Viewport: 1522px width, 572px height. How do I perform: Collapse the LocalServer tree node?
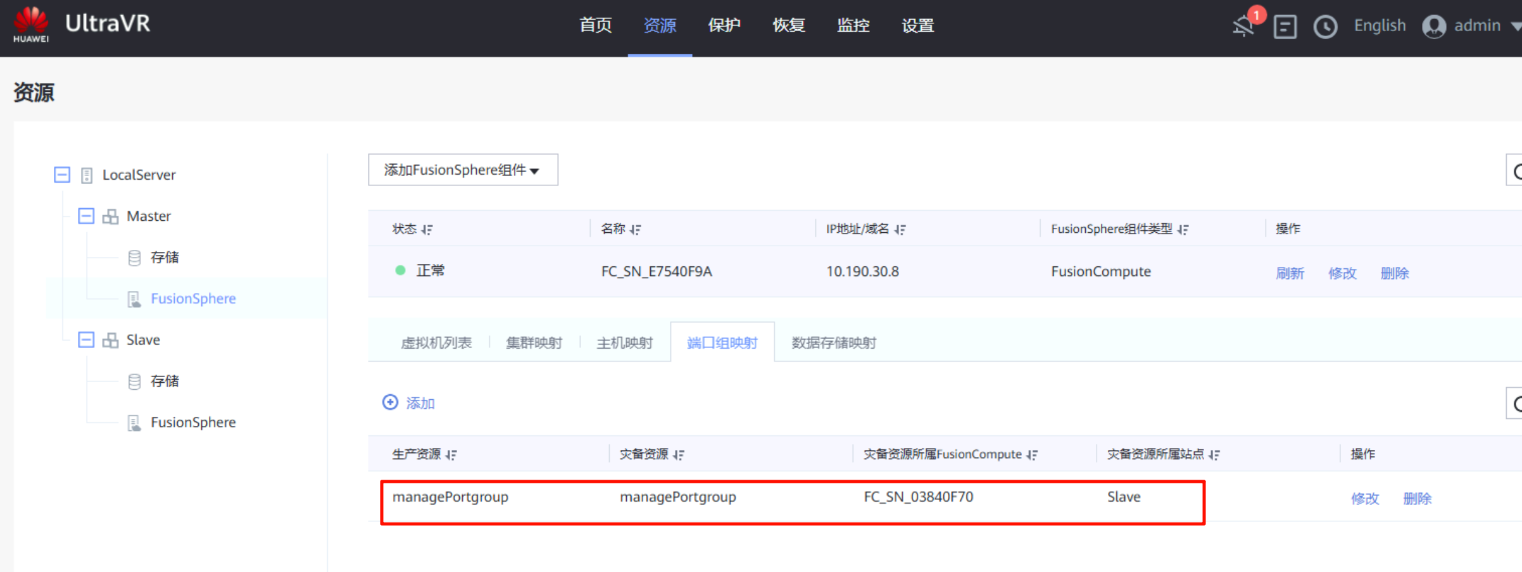point(62,175)
